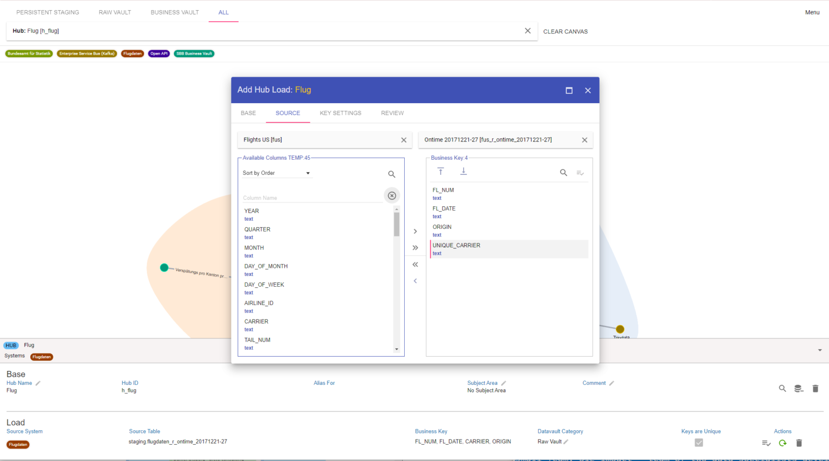This screenshot has height=461, width=829.
Task: Toggle the Keys are Unique checkbox
Action: [x=698, y=442]
